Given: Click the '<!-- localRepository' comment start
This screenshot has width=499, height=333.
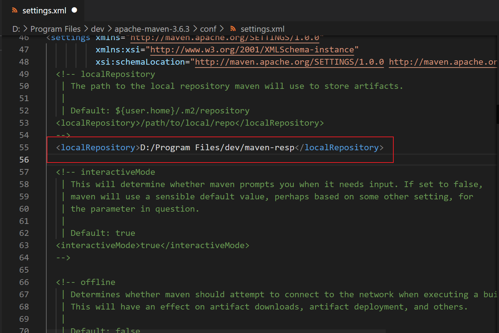Looking at the screenshot, I should point(105,74).
